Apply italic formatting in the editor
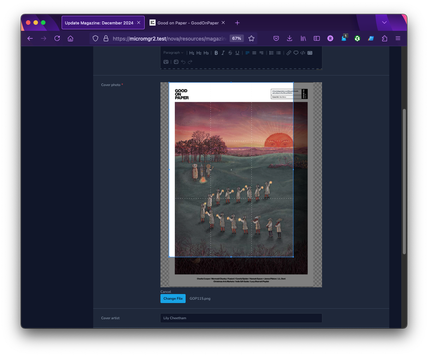 (x=223, y=53)
